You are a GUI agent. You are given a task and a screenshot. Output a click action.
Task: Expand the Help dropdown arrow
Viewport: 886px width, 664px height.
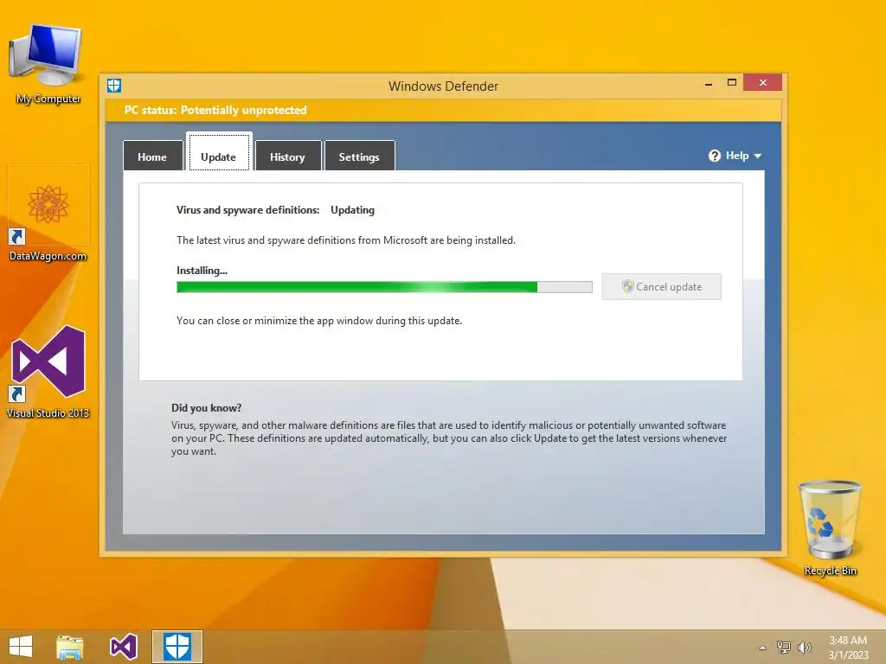coord(758,156)
